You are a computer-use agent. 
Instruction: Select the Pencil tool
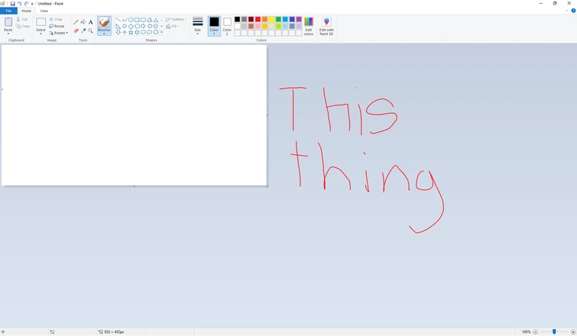pos(76,22)
